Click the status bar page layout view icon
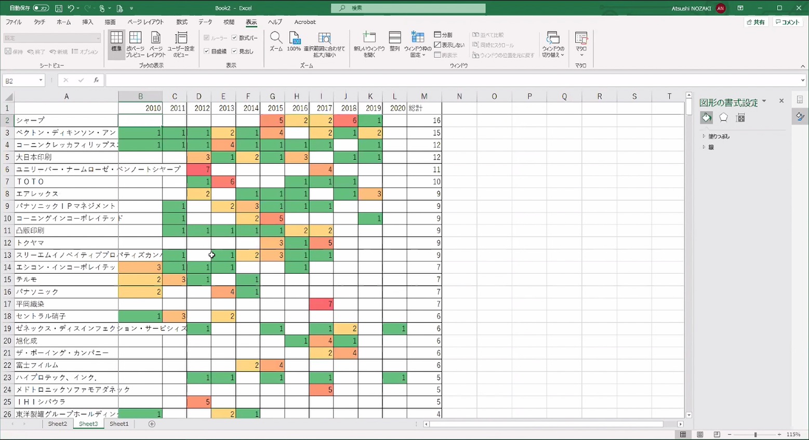 click(x=700, y=434)
